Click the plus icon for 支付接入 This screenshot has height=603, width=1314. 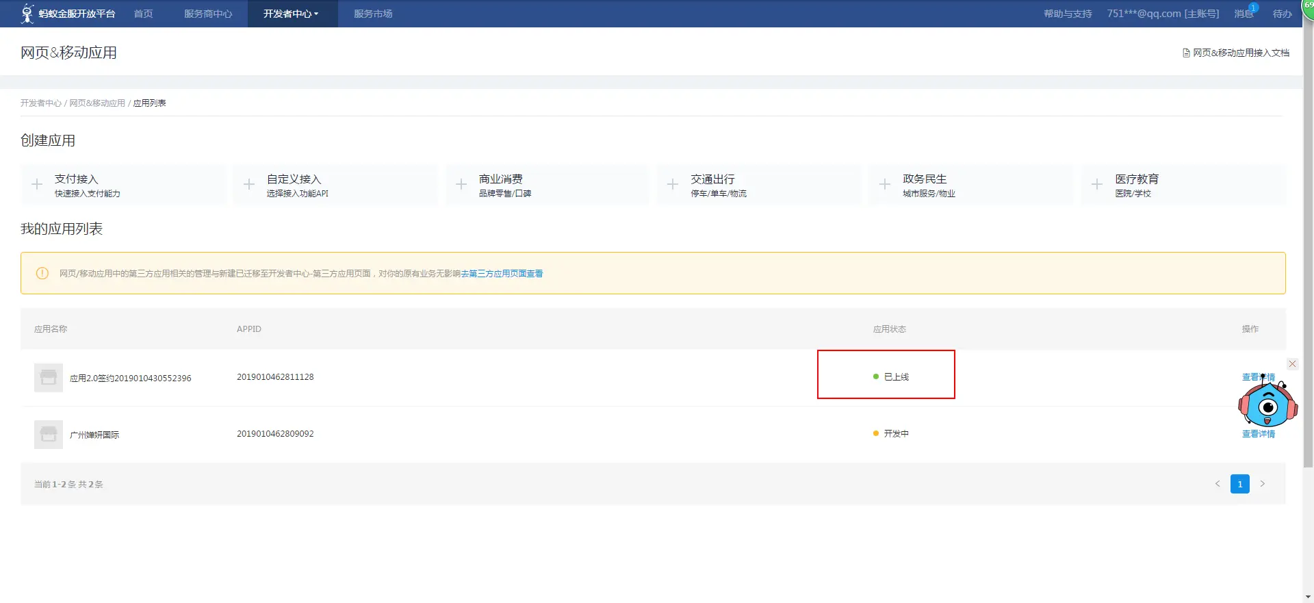coord(37,184)
